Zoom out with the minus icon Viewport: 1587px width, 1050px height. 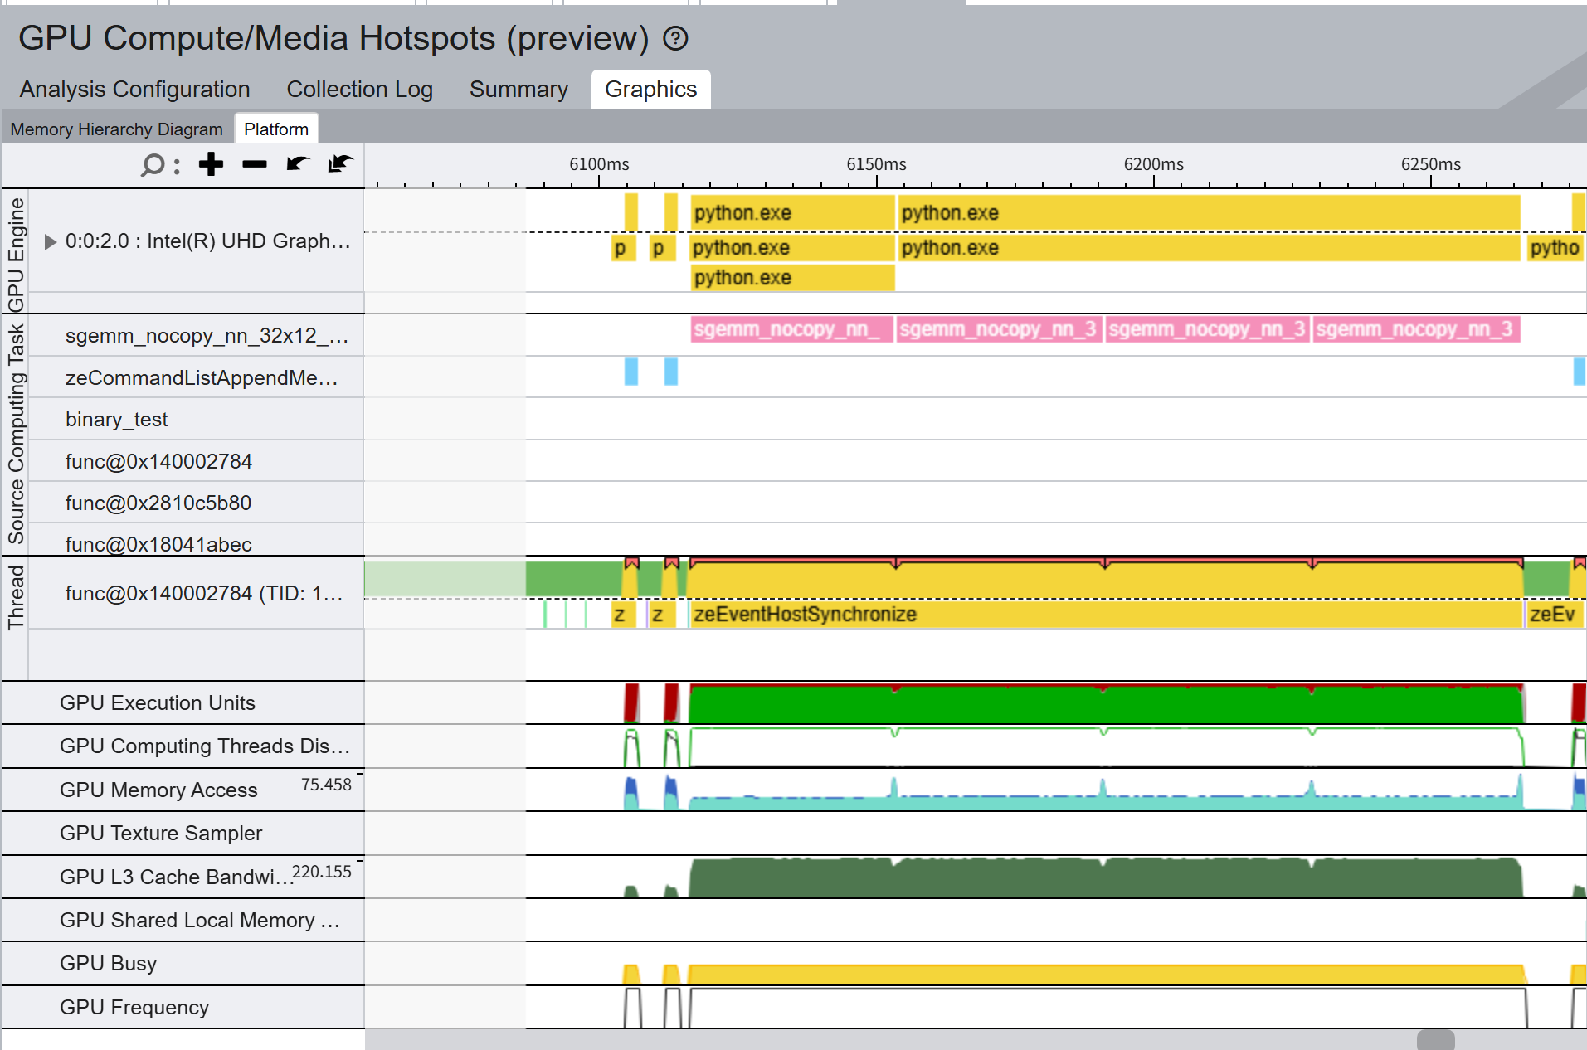pos(255,164)
